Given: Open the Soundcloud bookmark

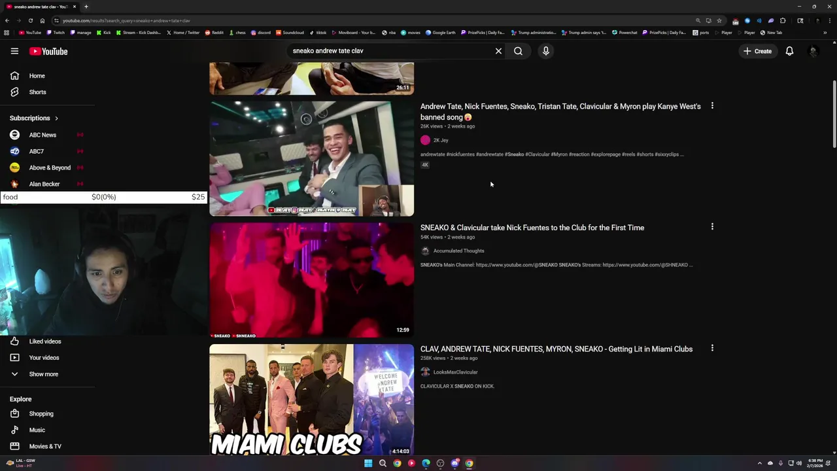Looking at the screenshot, I should pyautogui.click(x=290, y=33).
